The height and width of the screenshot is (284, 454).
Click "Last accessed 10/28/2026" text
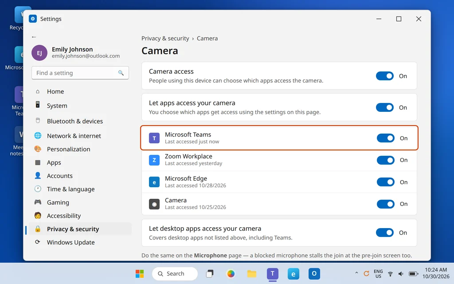[x=196, y=185]
